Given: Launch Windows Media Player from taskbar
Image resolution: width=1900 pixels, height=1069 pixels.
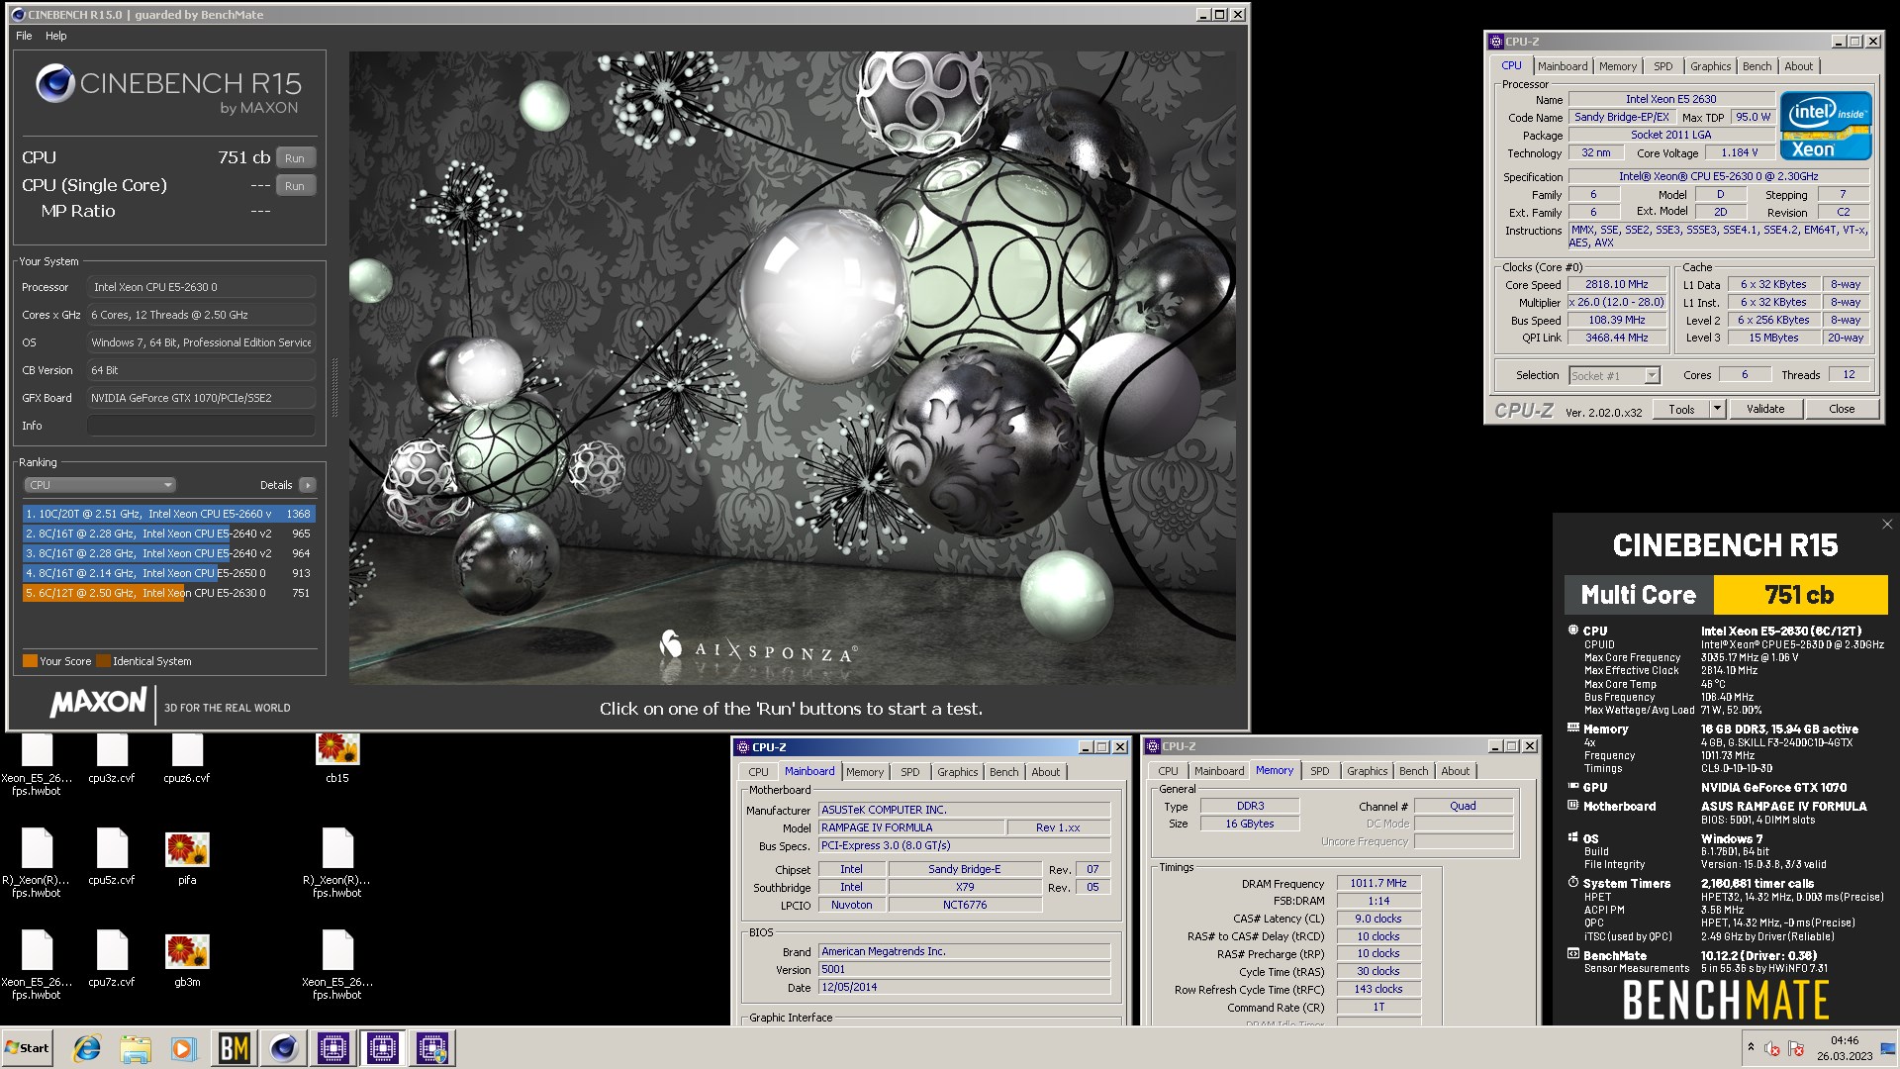Looking at the screenshot, I should tap(184, 1048).
